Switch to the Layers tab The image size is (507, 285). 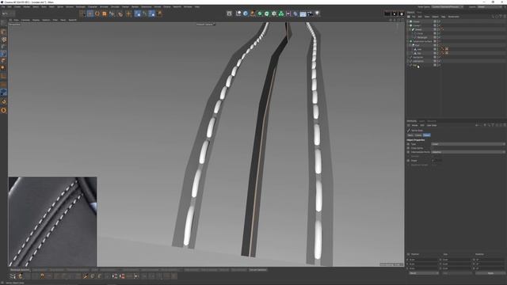point(422,121)
